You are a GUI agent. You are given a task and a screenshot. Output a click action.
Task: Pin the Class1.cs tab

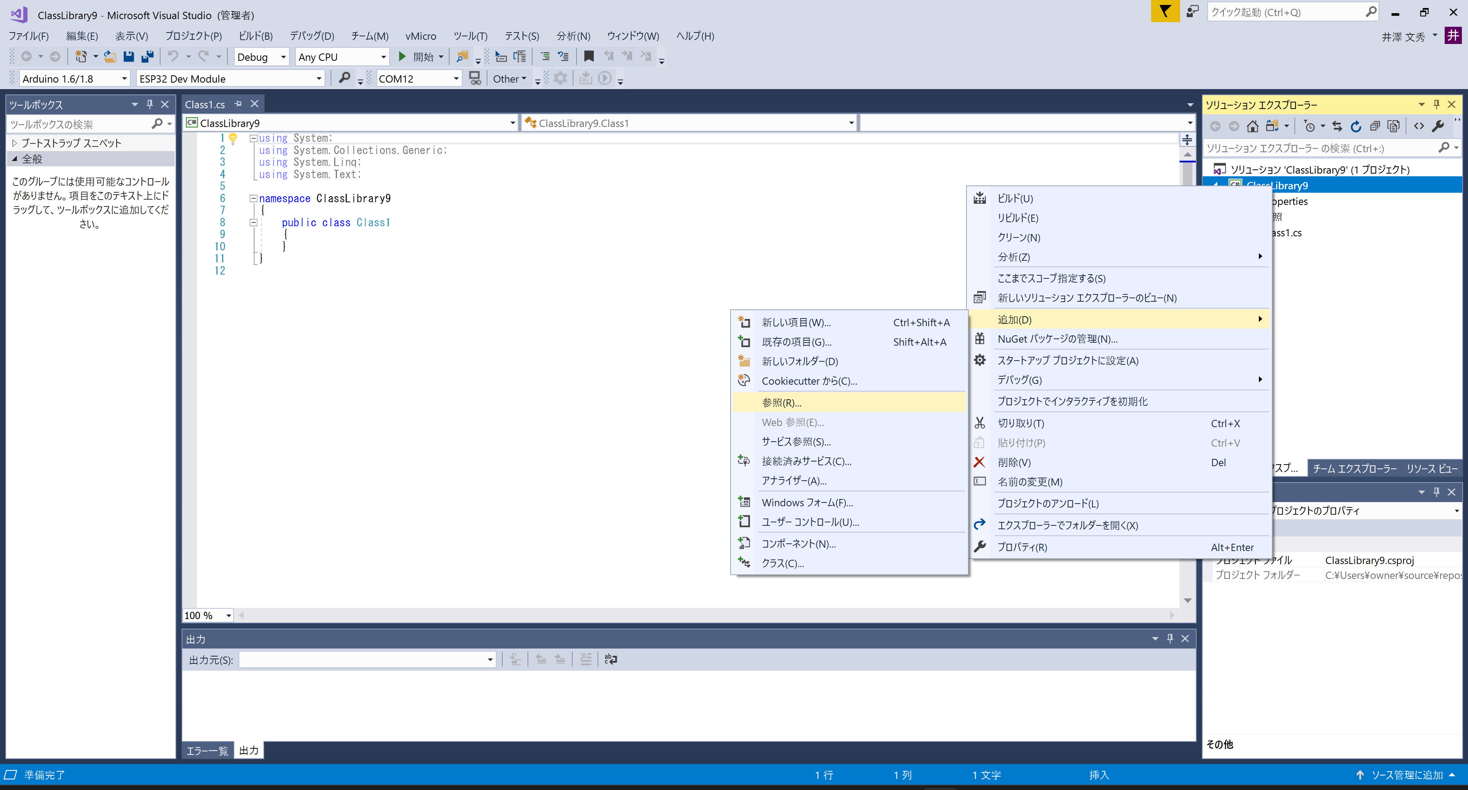point(238,104)
